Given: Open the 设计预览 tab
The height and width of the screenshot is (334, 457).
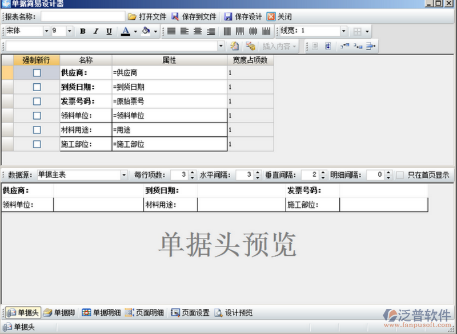Looking at the screenshot, I should pos(234,313).
